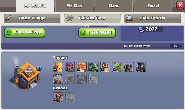This screenshot has width=185, height=110.
Task: Open the Builder Hall info icon
Action: click(39, 68)
